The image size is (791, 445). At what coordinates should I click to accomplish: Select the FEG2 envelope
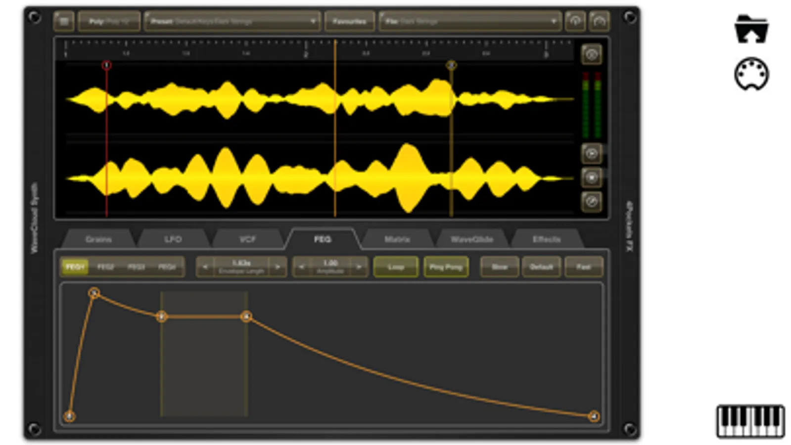tap(105, 267)
